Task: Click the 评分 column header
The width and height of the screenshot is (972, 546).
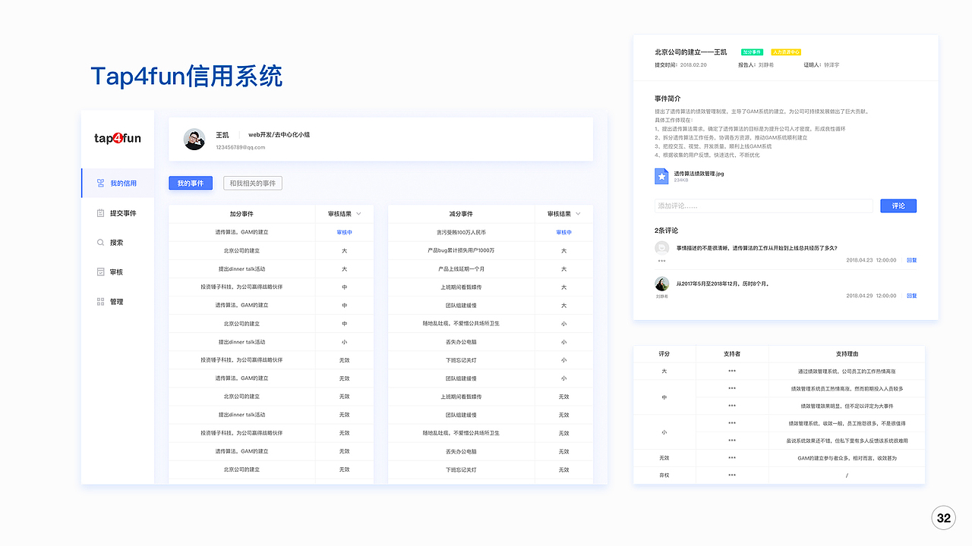Action: 664,354
